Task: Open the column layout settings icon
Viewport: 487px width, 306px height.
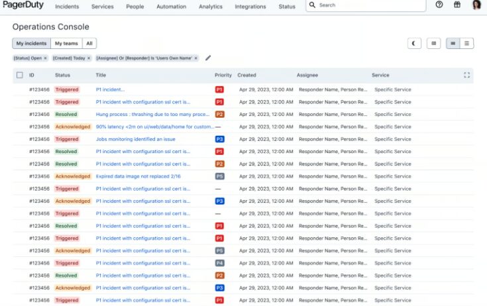Action: (x=433, y=44)
